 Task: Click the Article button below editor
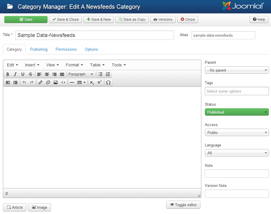coord(15,207)
